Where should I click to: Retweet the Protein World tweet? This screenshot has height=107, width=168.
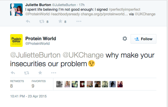[x=27, y=73]
